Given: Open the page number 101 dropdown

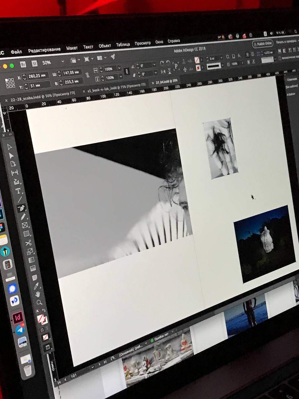Looking at the screenshot, I should point(92,367).
